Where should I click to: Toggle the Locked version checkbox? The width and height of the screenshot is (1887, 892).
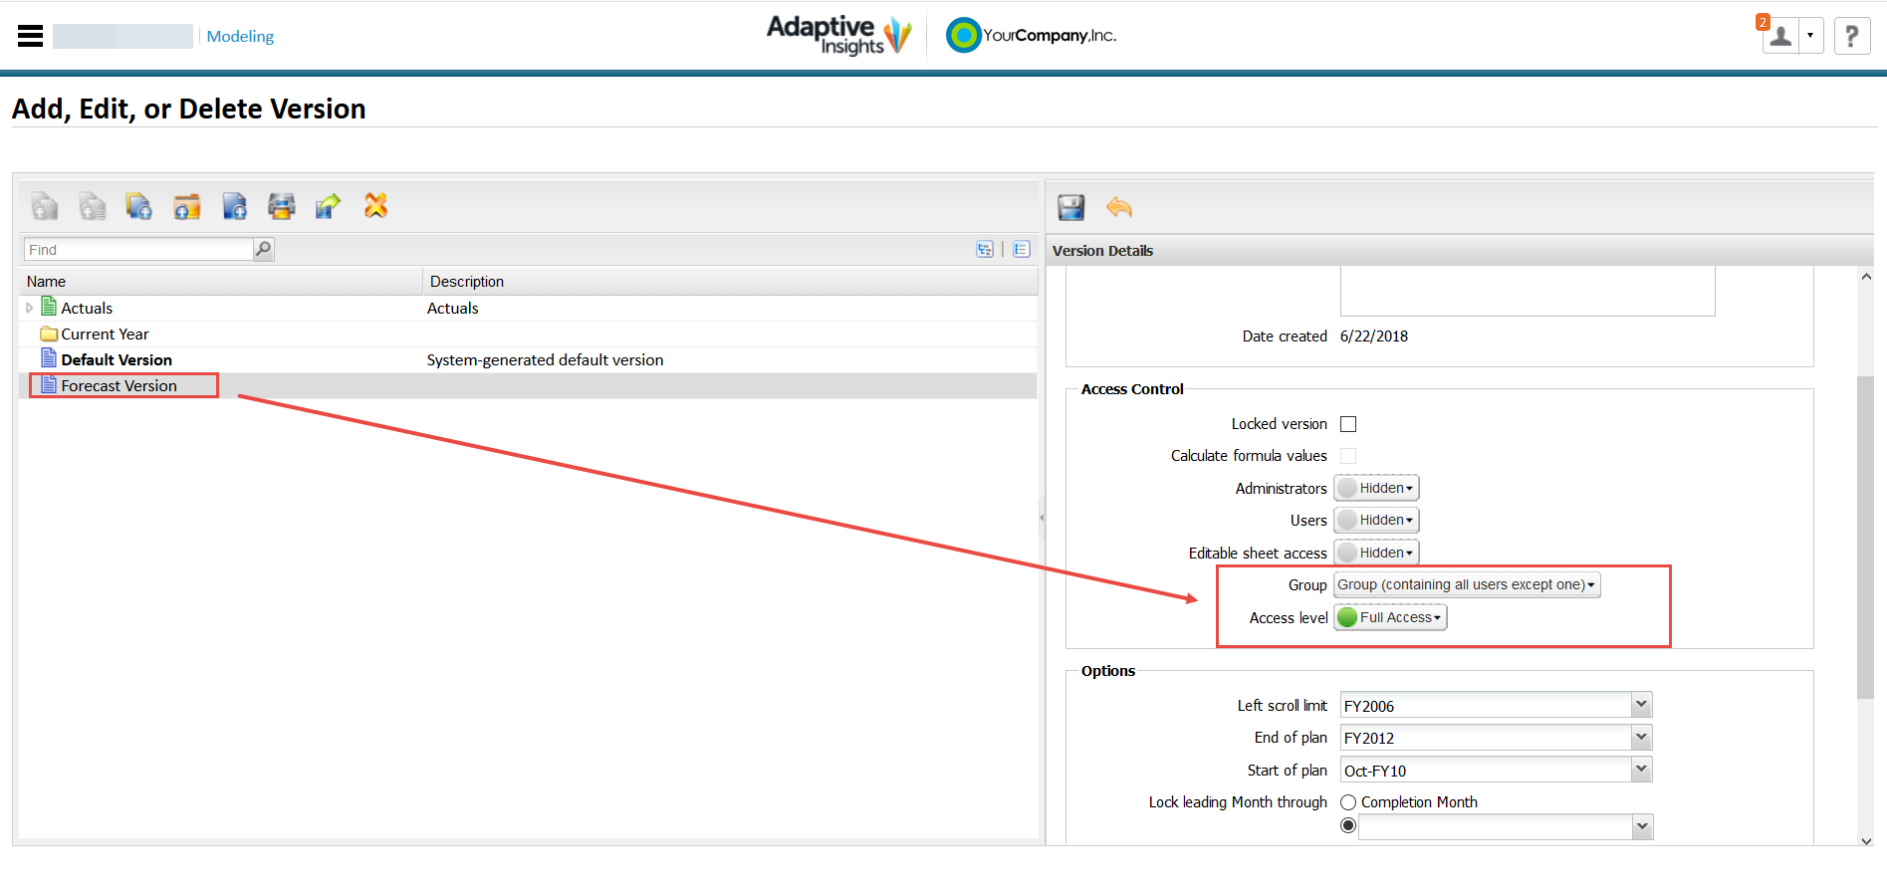[x=1348, y=424]
